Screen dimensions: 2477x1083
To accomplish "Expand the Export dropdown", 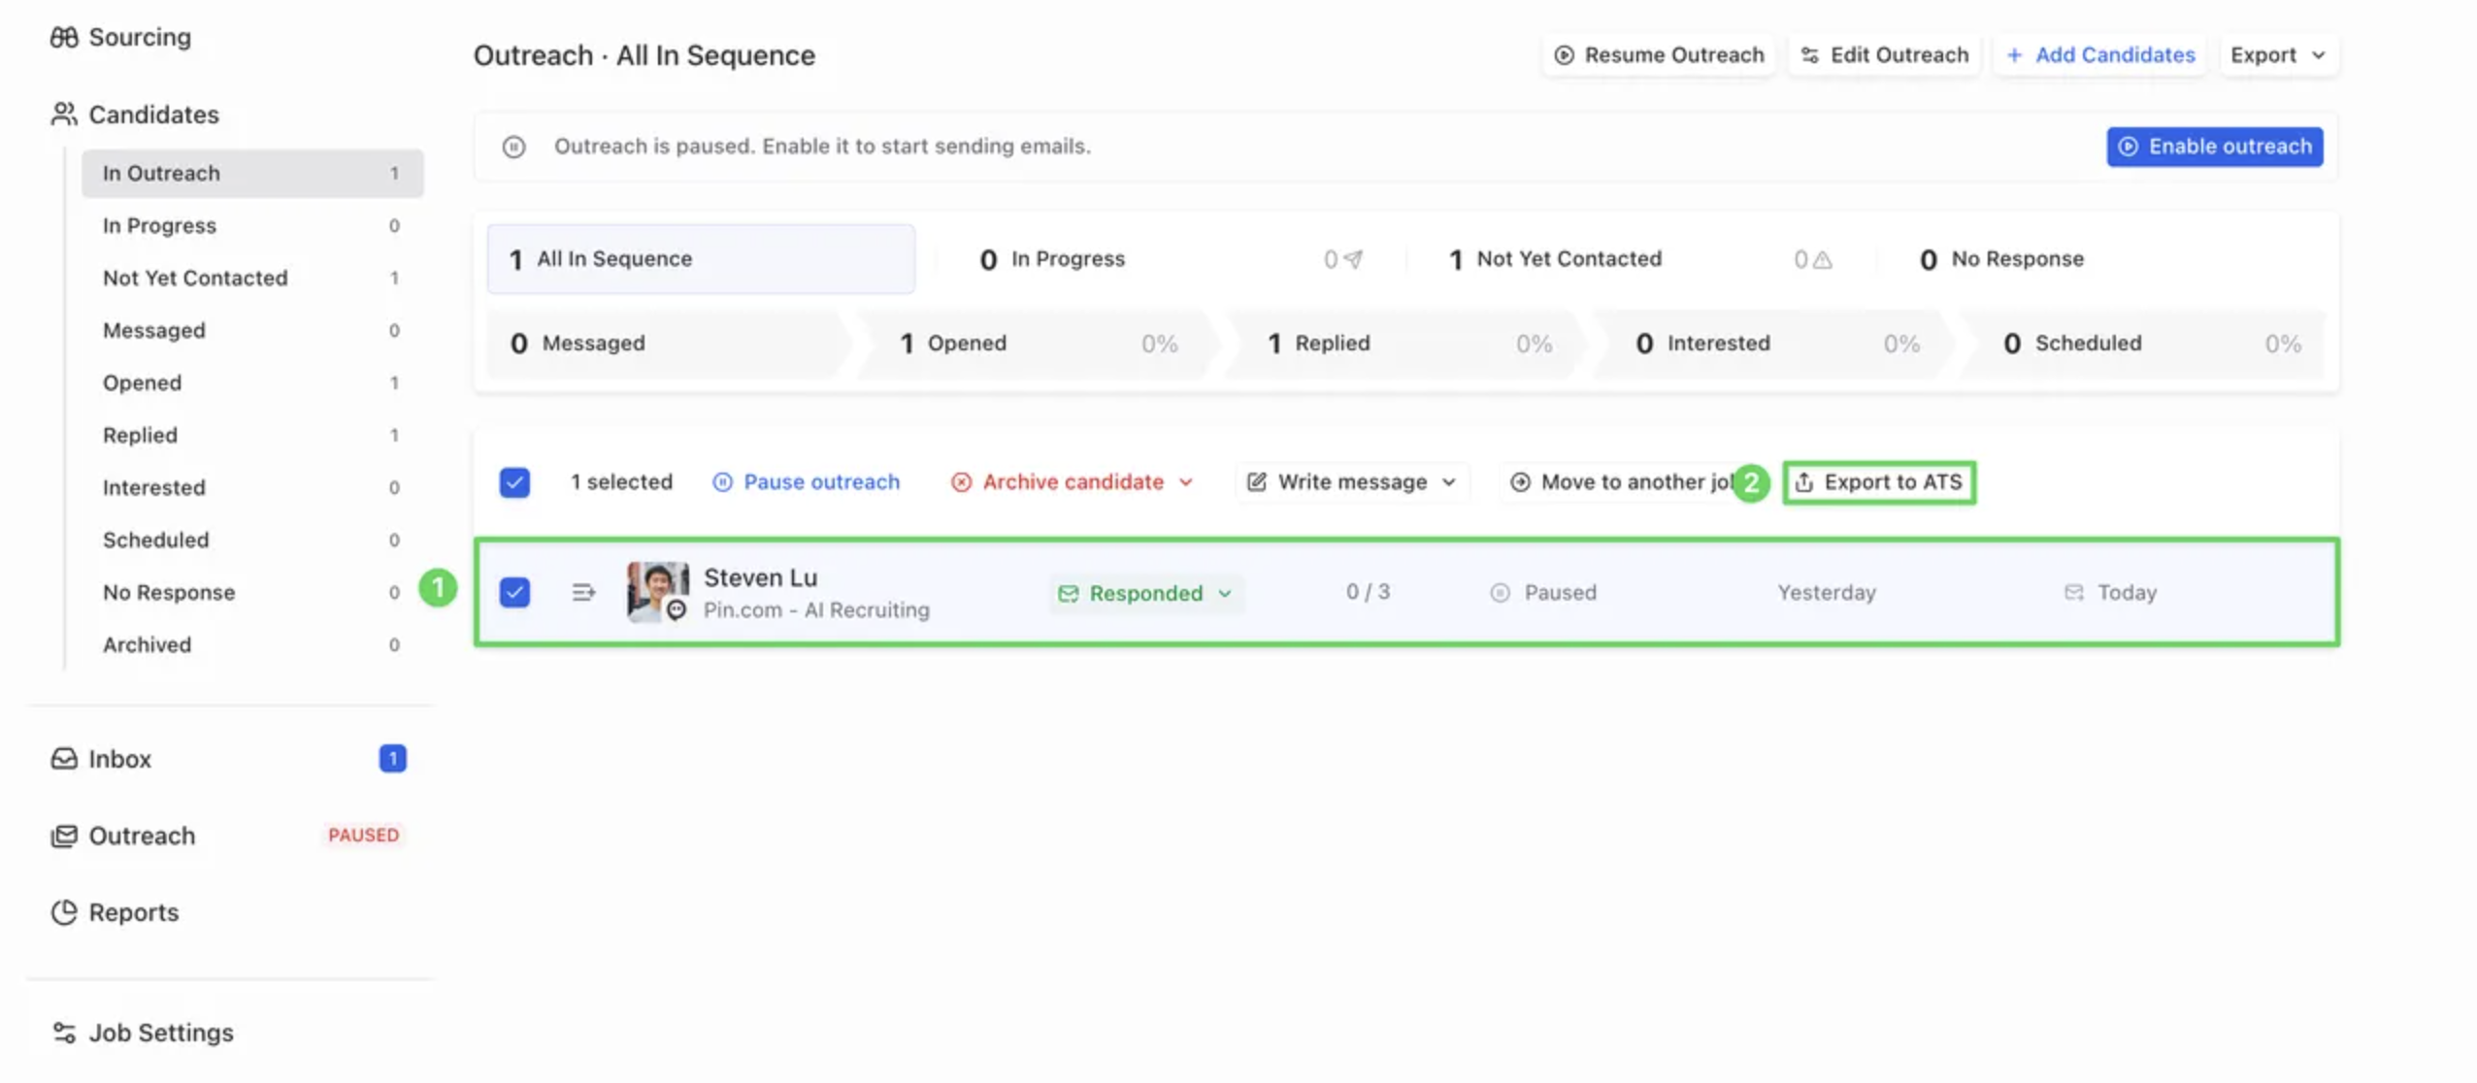I will [2277, 55].
